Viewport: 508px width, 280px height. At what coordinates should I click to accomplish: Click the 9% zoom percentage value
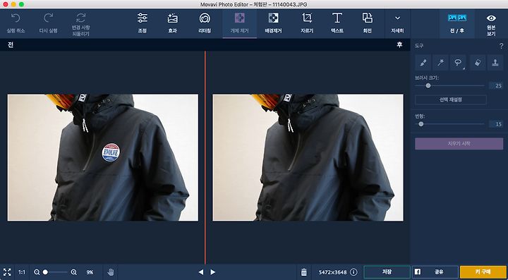coord(90,272)
